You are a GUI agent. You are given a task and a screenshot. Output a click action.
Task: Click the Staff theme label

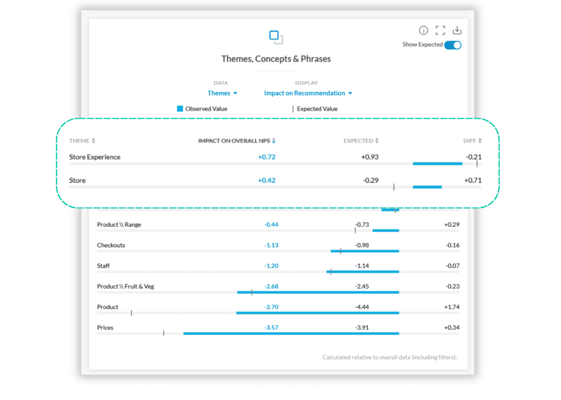[103, 266]
